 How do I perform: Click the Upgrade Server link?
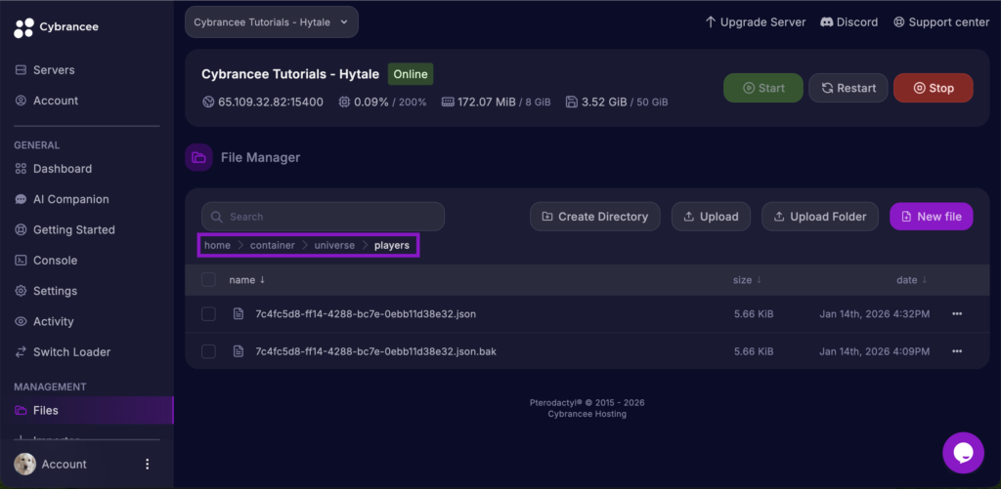(x=756, y=22)
